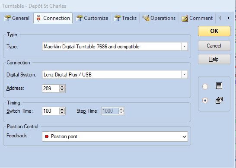Increase the Address value
The width and height of the screenshot is (236, 168).
click(62, 87)
